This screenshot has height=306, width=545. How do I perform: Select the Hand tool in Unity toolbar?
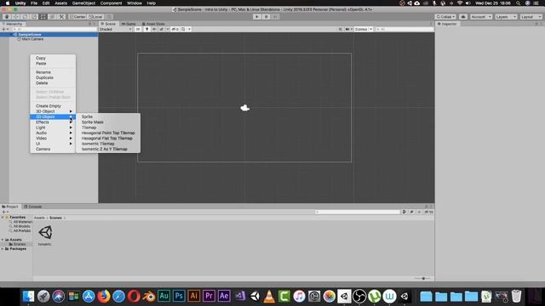click(7, 17)
